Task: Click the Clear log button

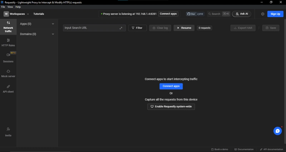Action: [160, 28]
